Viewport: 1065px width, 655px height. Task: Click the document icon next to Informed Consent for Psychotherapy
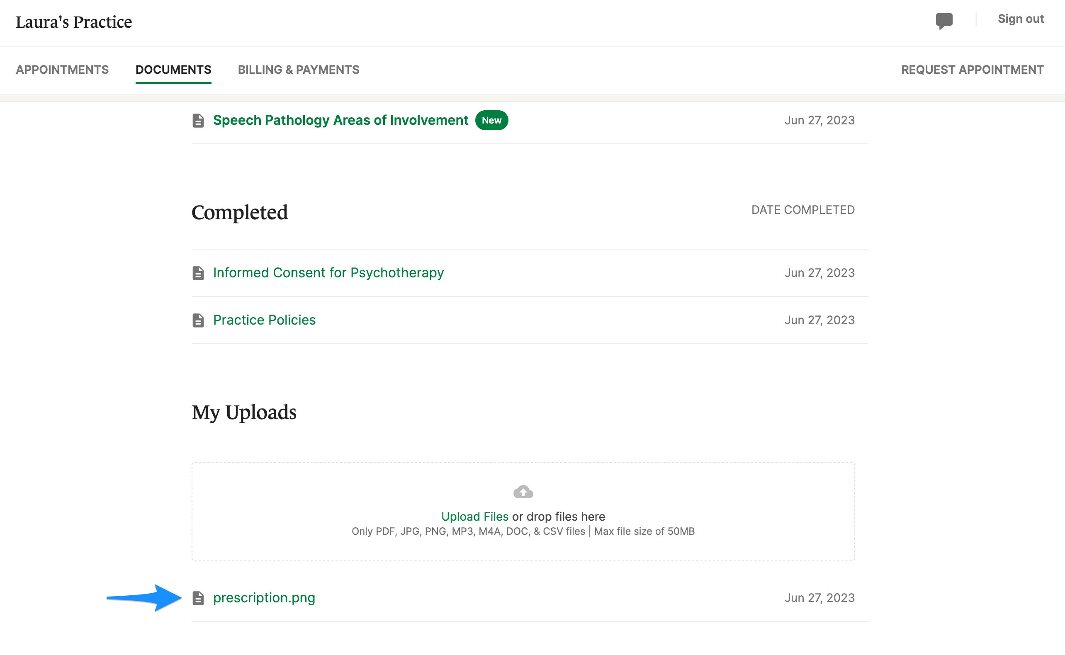coord(198,273)
